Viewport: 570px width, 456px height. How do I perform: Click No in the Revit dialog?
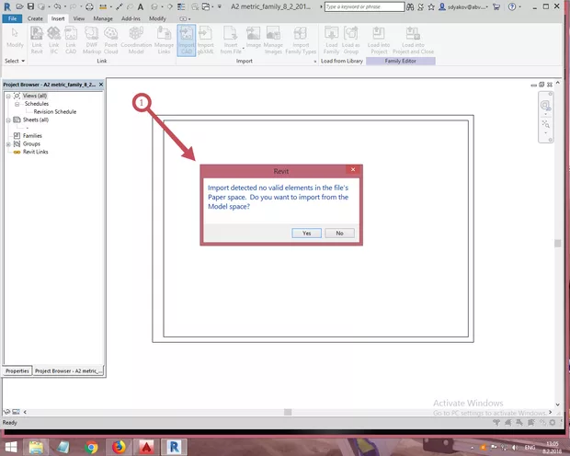point(339,233)
